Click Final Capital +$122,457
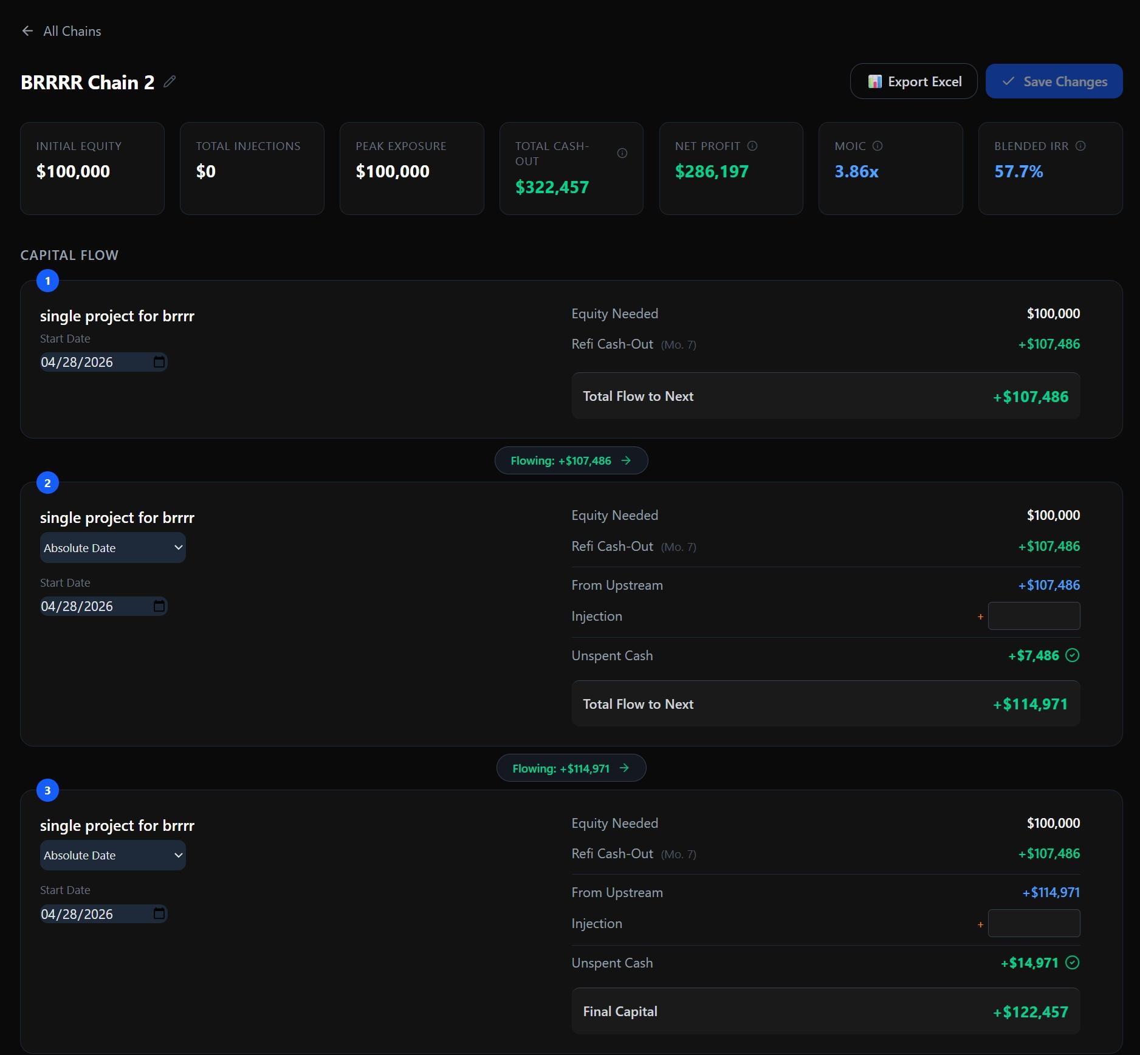1140x1055 pixels. (826, 1011)
